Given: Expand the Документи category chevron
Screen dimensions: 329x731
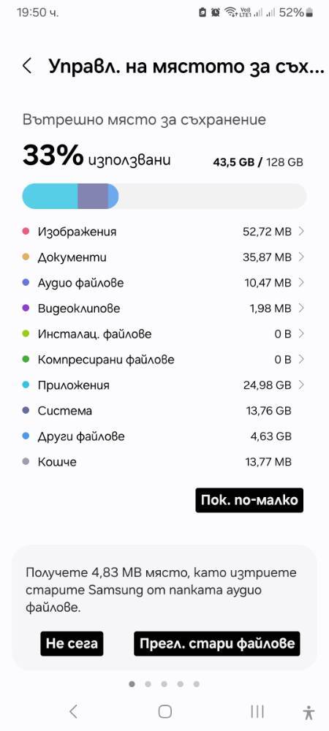Looking at the screenshot, I should click(301, 257).
